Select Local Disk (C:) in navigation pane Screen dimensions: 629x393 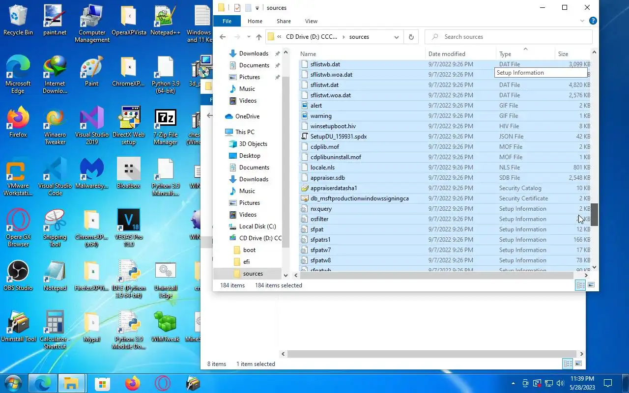pos(257,226)
